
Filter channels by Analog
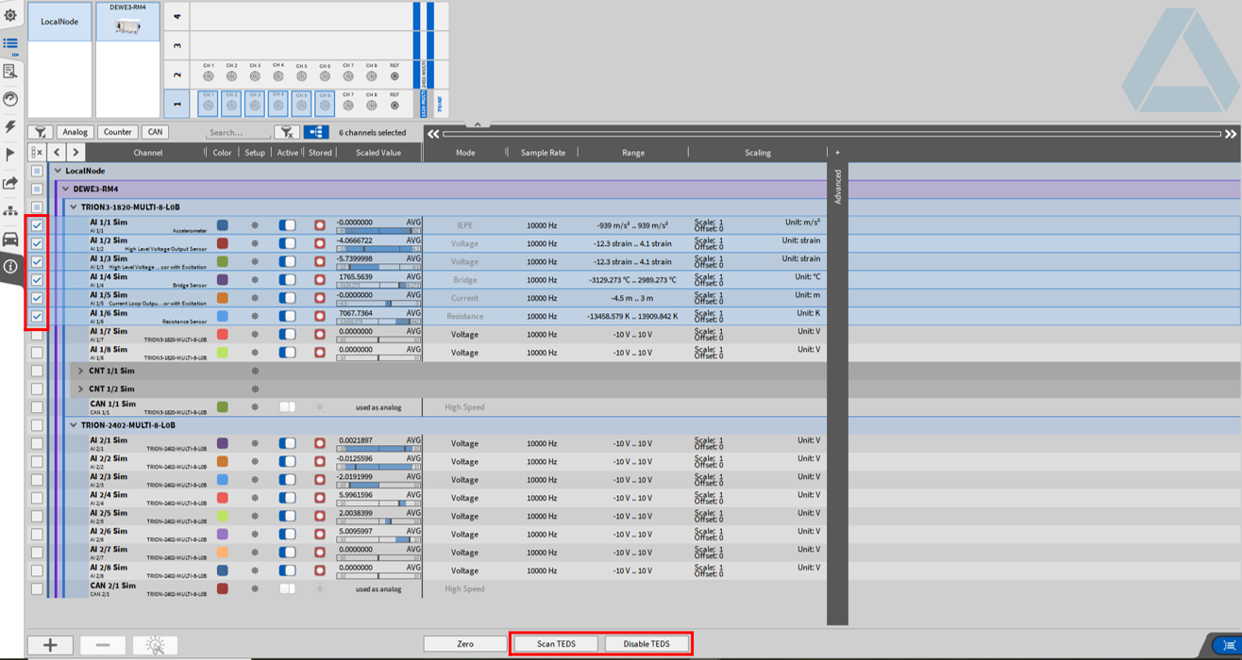pos(75,133)
